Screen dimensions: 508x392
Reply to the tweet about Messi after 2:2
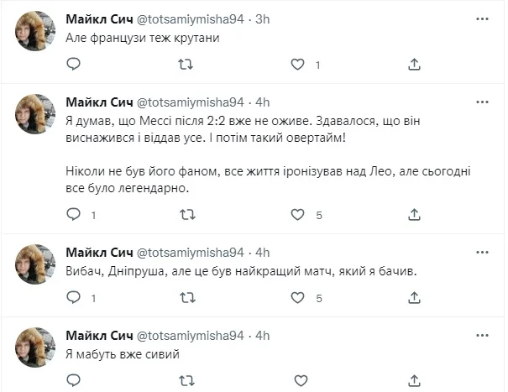[73, 215]
